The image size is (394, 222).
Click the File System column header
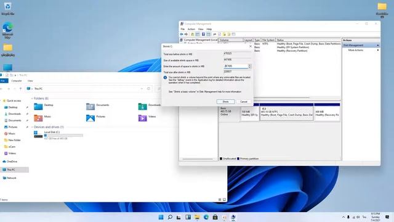[x=268, y=40]
